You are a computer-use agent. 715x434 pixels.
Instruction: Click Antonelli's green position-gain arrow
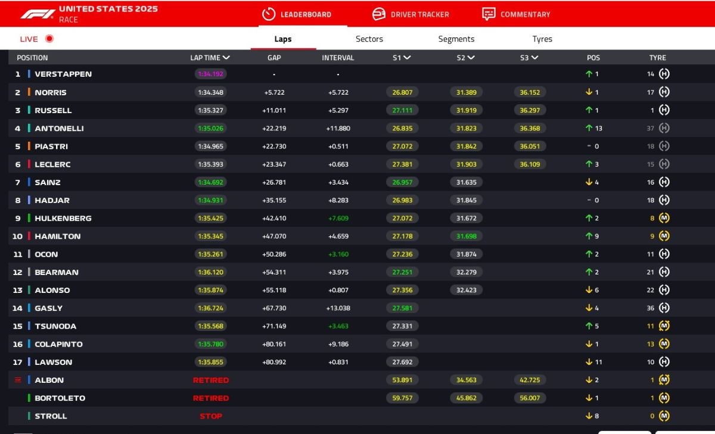[x=589, y=129]
